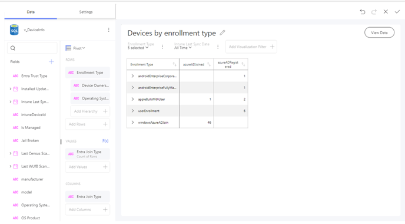
Task: Add a new field with plus icon
Action: (x=51, y=61)
